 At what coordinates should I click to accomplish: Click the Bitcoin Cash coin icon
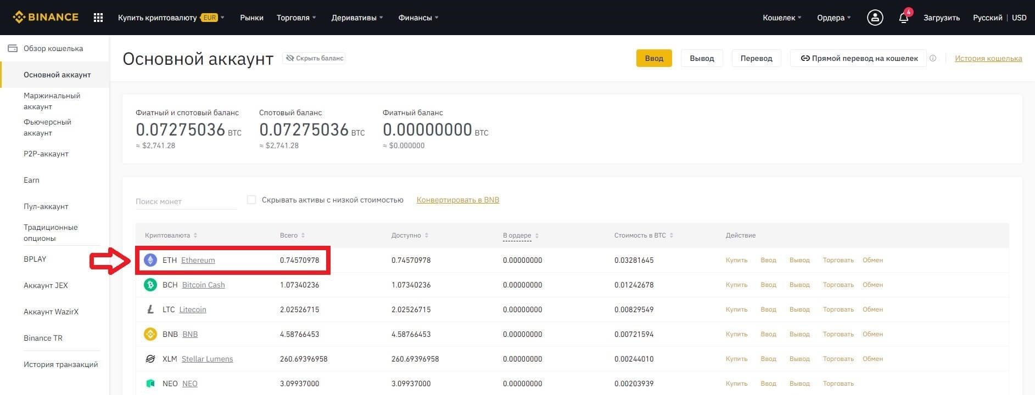[150, 285]
